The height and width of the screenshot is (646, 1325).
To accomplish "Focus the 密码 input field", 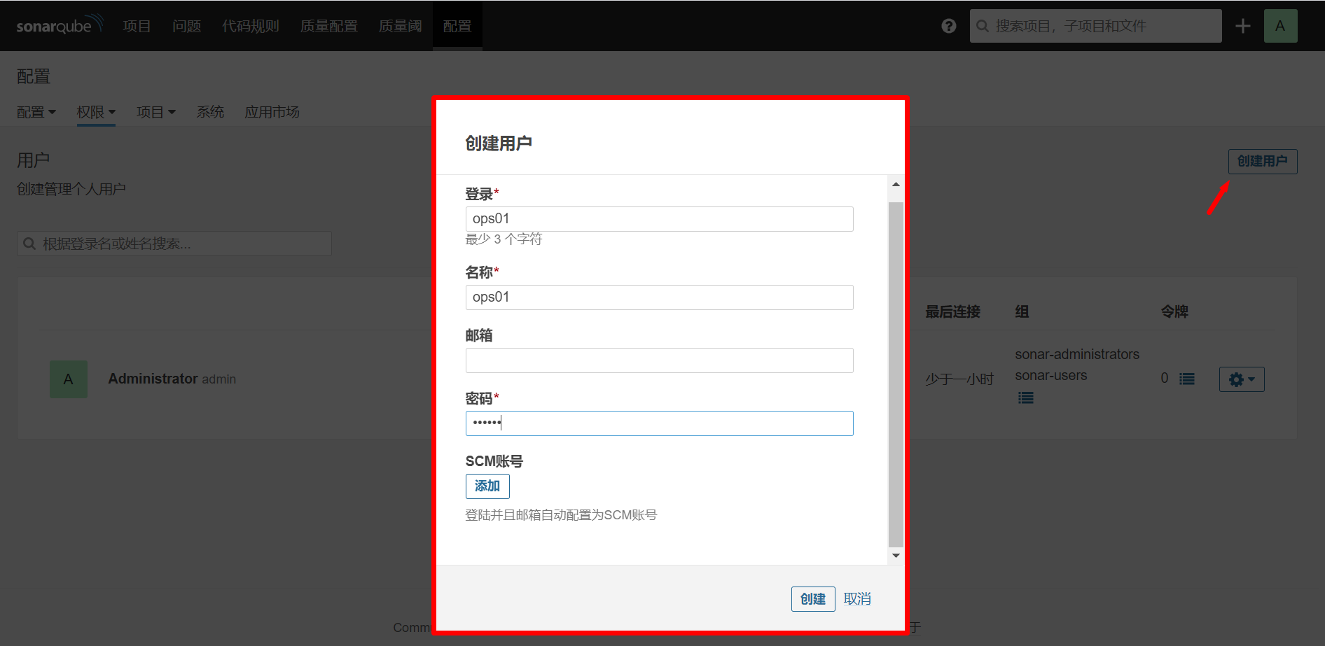I will [x=659, y=423].
